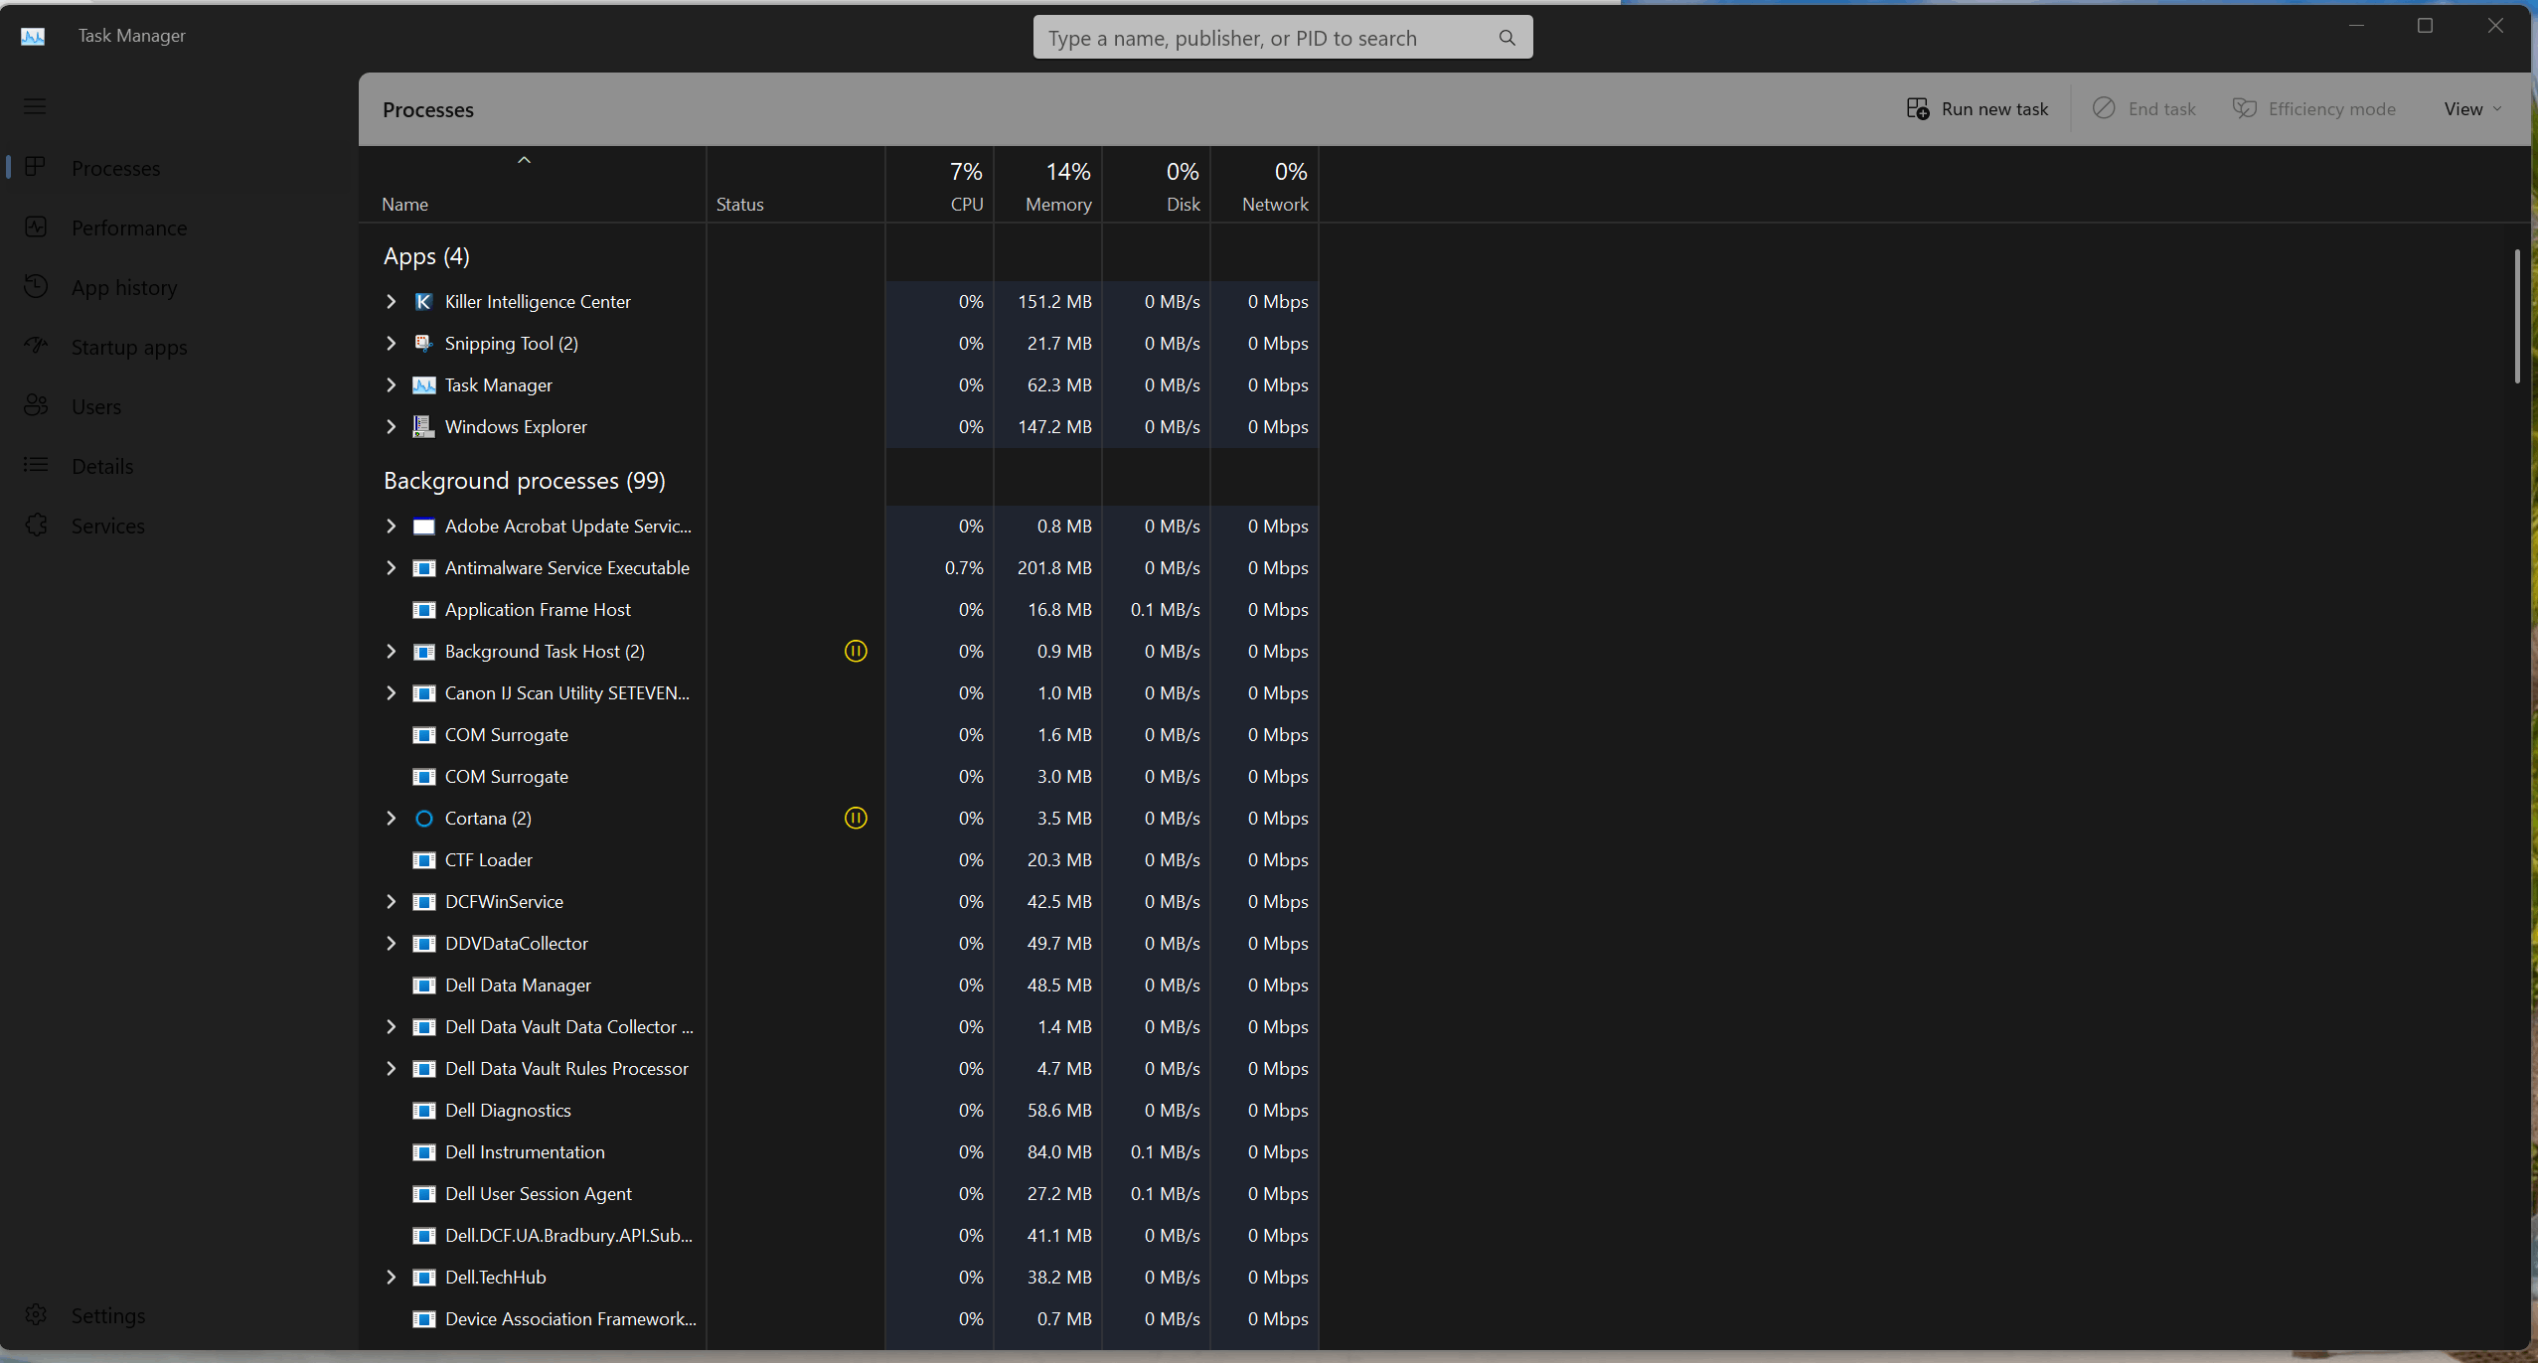The image size is (2538, 1363).
Task: Switch to the Processes page
Action: (x=115, y=167)
